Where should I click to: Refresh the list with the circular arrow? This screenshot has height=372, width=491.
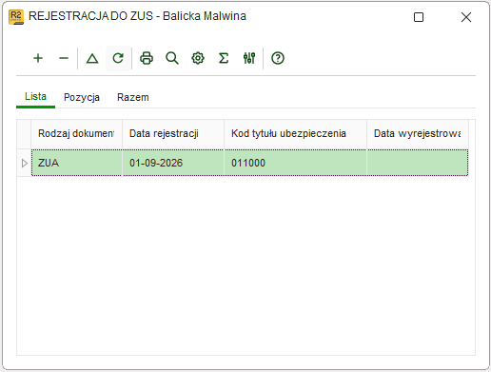[x=118, y=58]
